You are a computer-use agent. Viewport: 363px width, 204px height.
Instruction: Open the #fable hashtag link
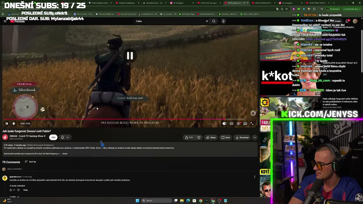[x=30, y=145]
